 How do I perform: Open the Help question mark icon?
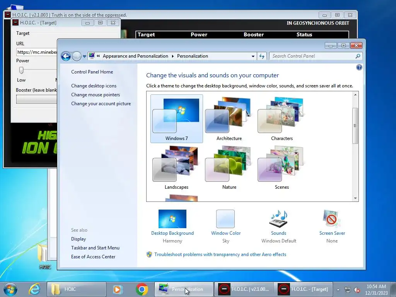click(359, 67)
